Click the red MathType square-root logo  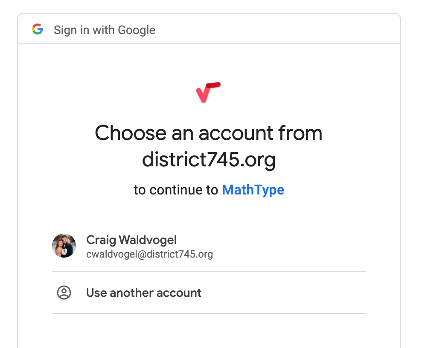click(208, 93)
